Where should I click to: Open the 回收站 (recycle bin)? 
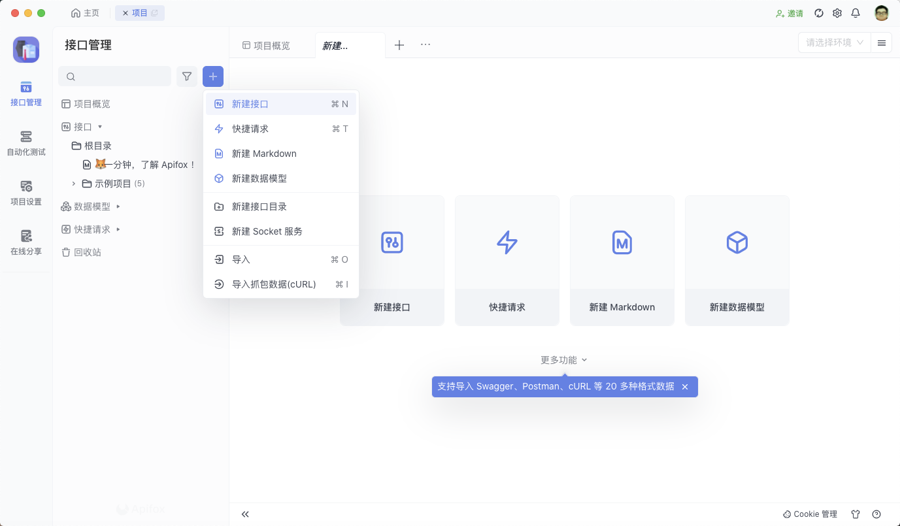[87, 252]
